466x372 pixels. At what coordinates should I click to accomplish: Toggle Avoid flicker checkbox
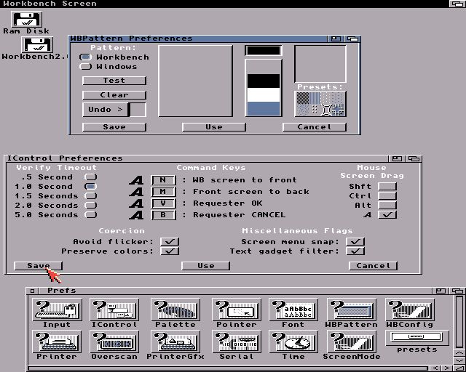[x=170, y=241]
